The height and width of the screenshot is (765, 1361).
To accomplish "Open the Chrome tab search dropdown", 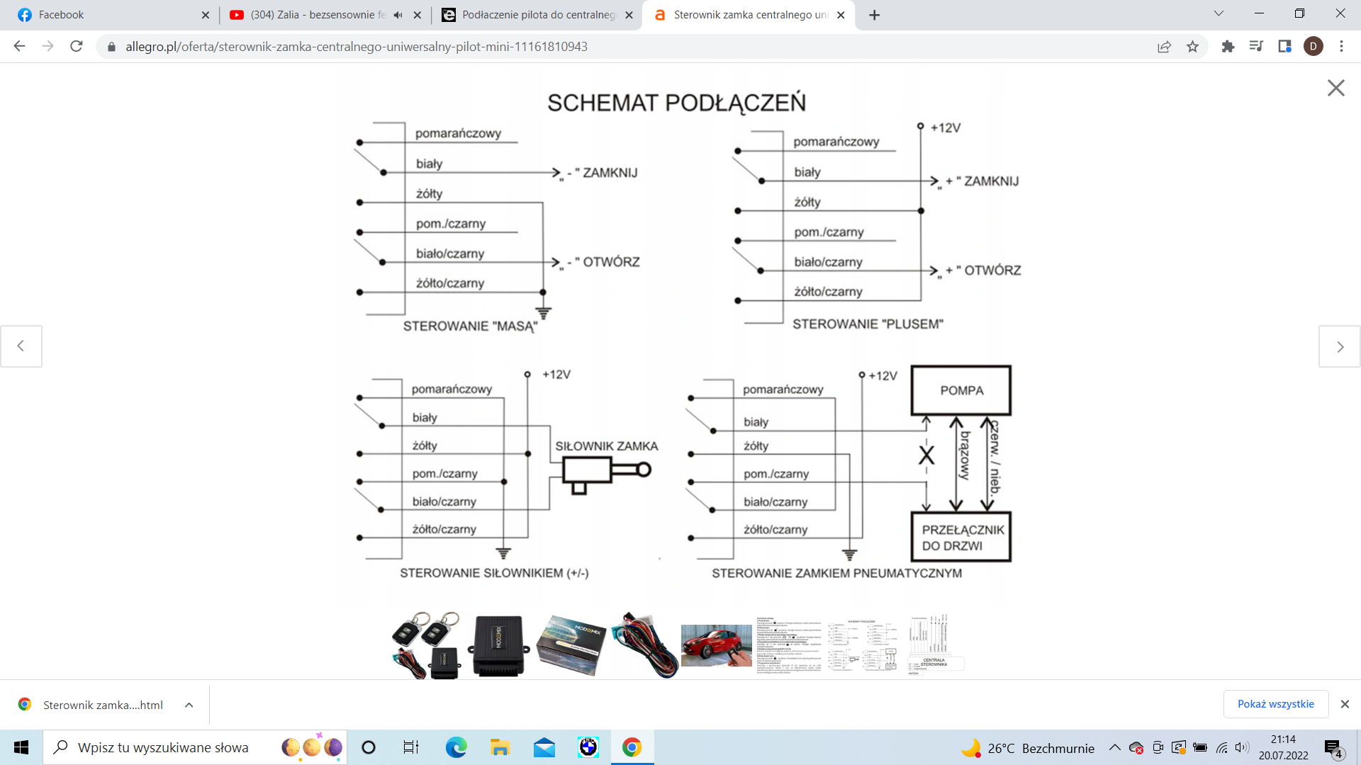I will point(1219,14).
